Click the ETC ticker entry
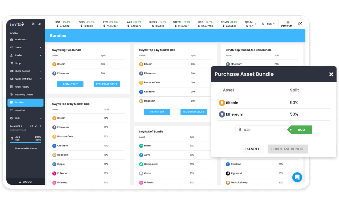This screenshot has width=339, height=207. 110,24
